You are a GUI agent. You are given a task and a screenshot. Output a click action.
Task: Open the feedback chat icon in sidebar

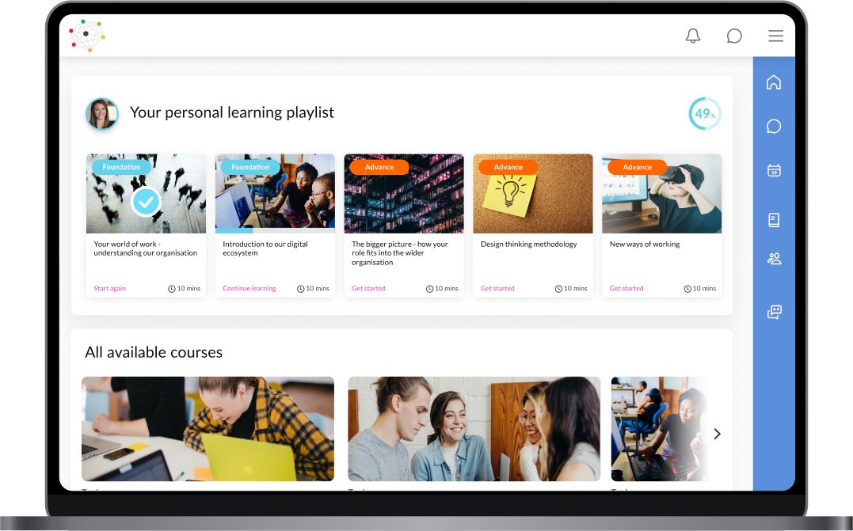click(774, 312)
